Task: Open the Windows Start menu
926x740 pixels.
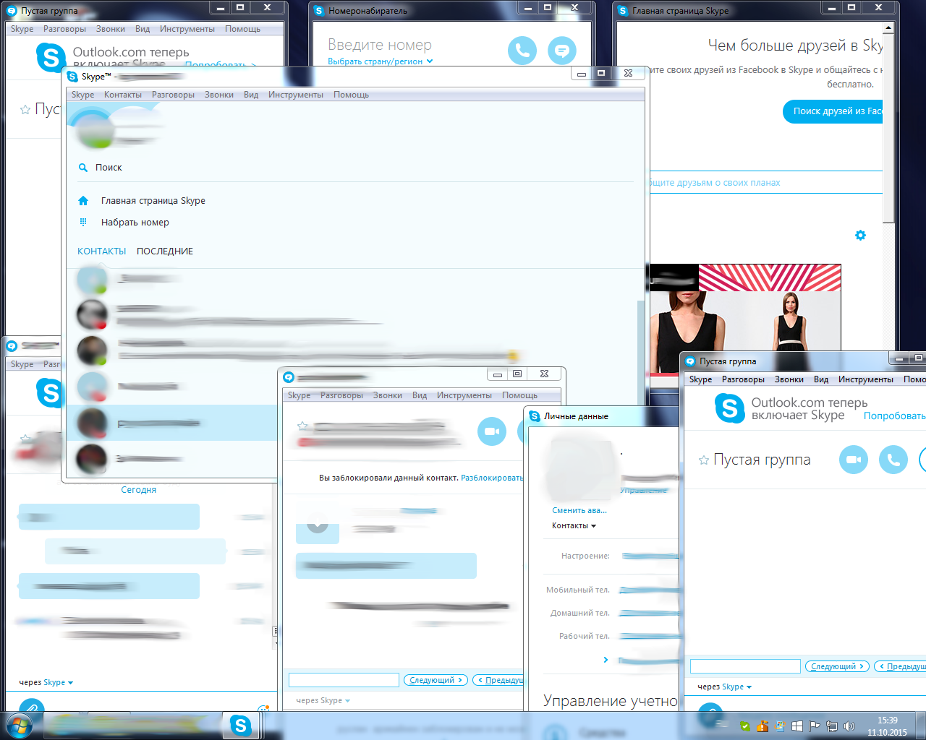Action: tap(18, 726)
